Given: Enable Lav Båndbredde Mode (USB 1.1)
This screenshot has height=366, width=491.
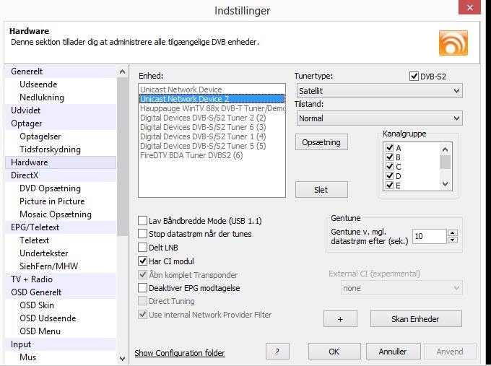Looking at the screenshot, I should [x=143, y=220].
